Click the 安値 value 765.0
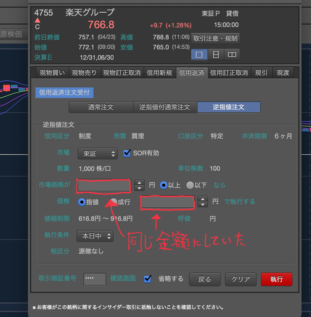 (161, 47)
